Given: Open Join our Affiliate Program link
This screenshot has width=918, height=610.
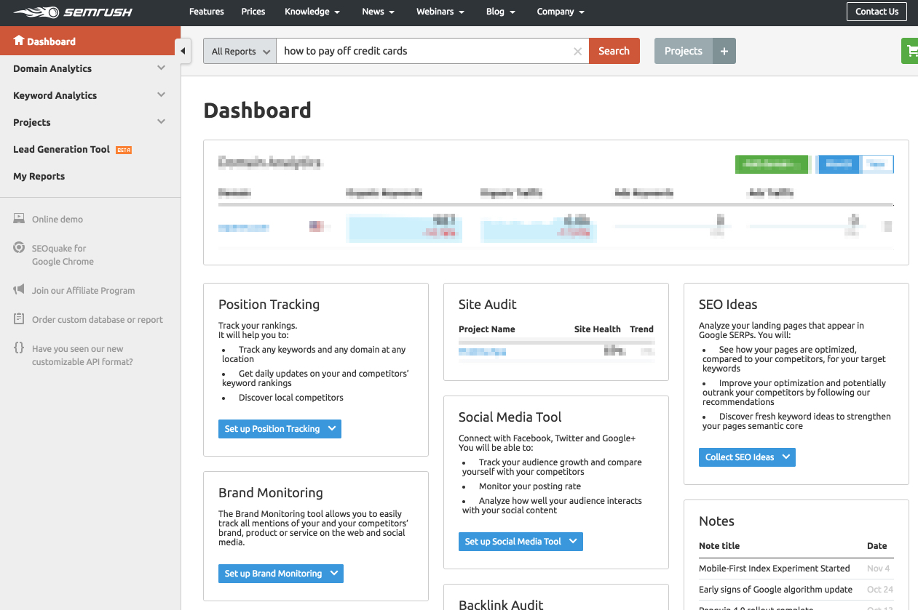Looking at the screenshot, I should 83,290.
